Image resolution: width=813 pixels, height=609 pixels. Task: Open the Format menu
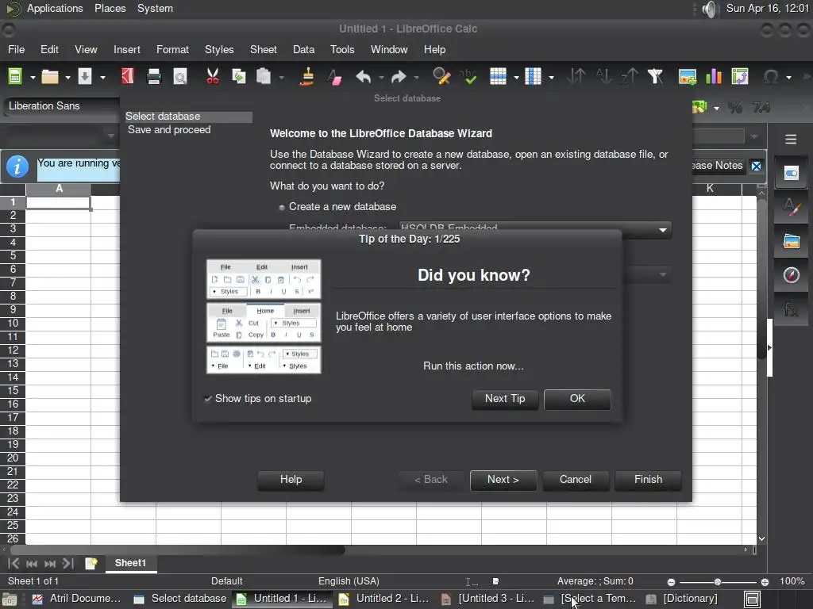click(172, 50)
